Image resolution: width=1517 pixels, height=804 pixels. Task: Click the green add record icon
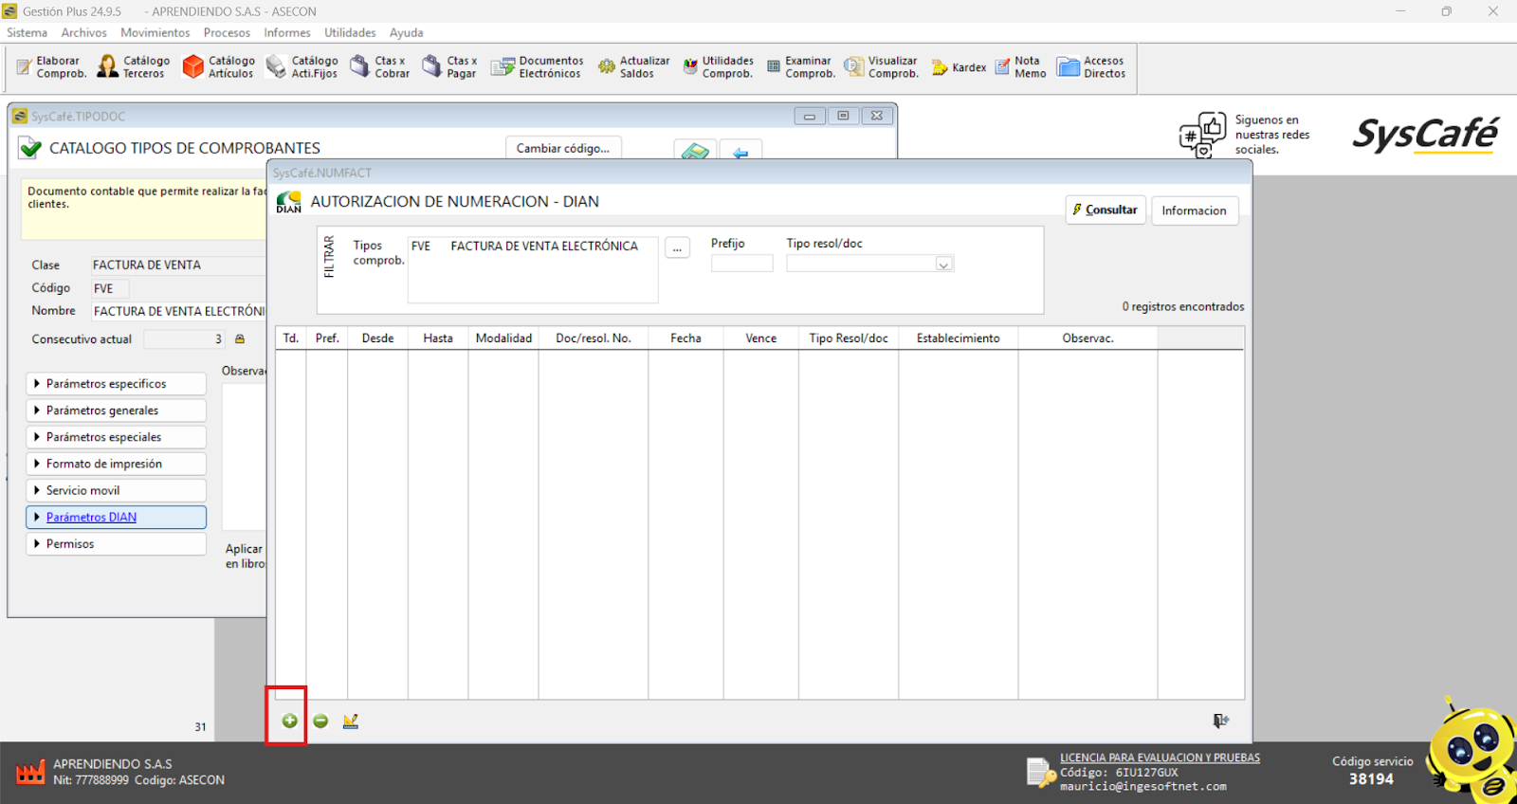tap(289, 722)
